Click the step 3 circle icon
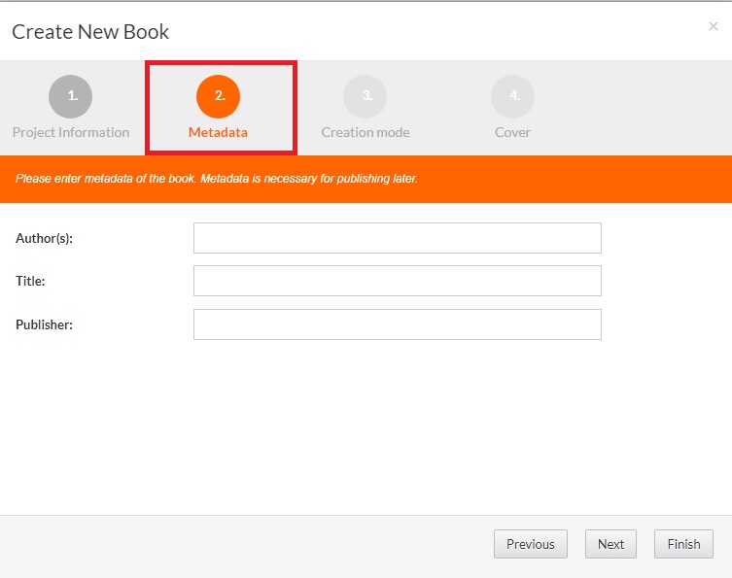The image size is (732, 578). tap(365, 96)
